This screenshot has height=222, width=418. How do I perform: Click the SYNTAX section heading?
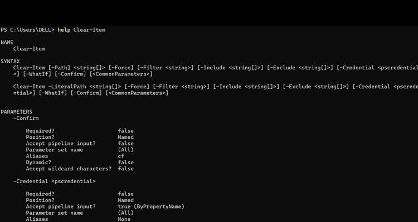click(10, 62)
